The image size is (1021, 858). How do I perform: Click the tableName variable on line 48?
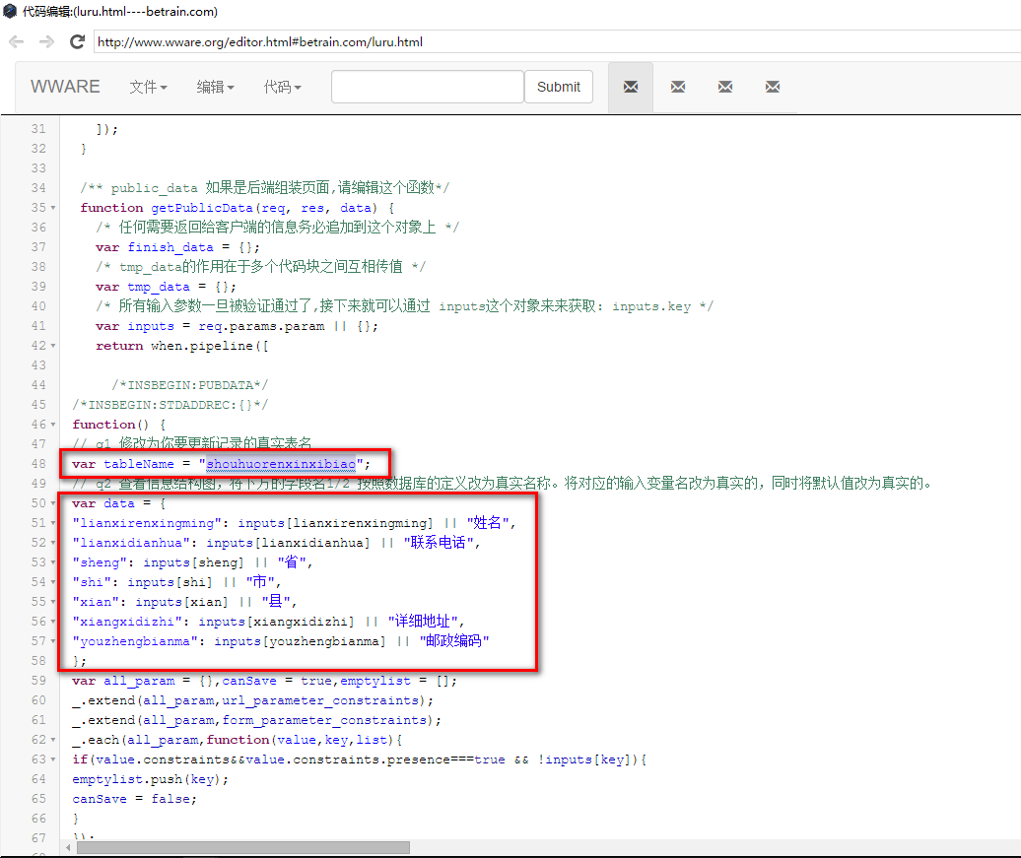tap(139, 464)
